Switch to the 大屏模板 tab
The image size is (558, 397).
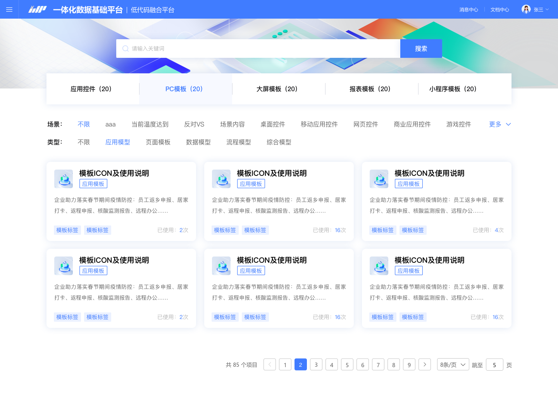tap(278, 89)
